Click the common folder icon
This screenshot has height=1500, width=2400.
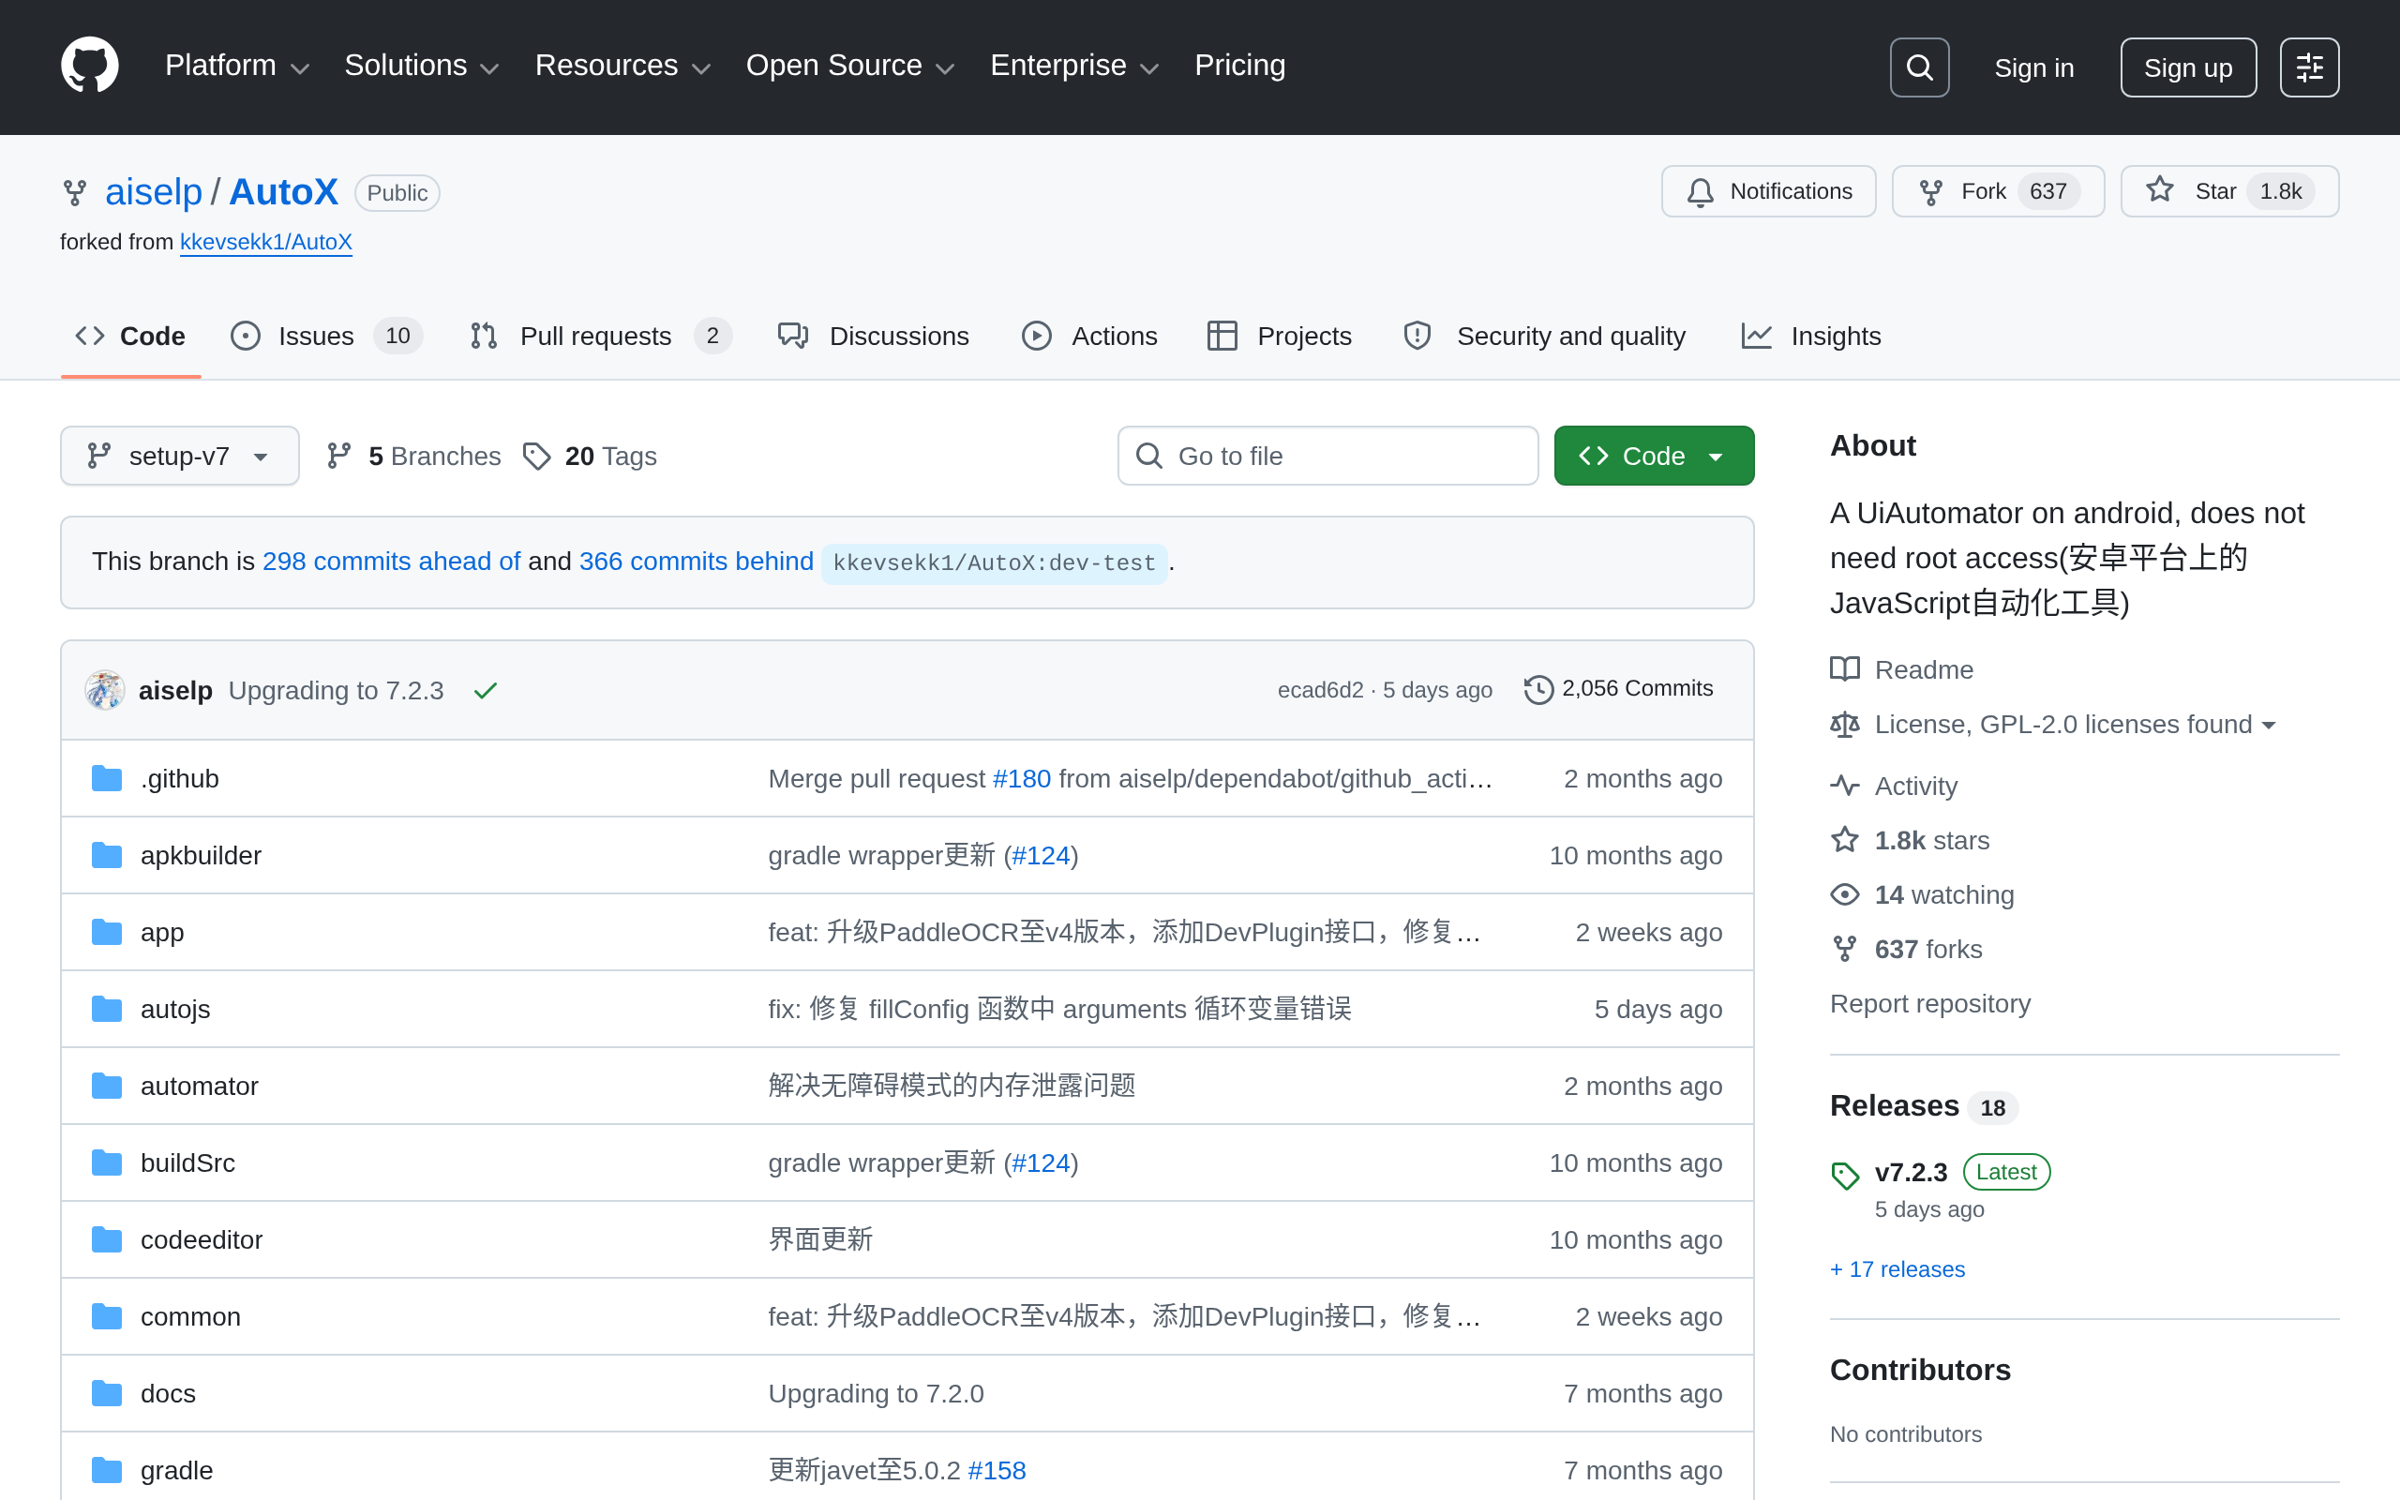click(107, 1316)
